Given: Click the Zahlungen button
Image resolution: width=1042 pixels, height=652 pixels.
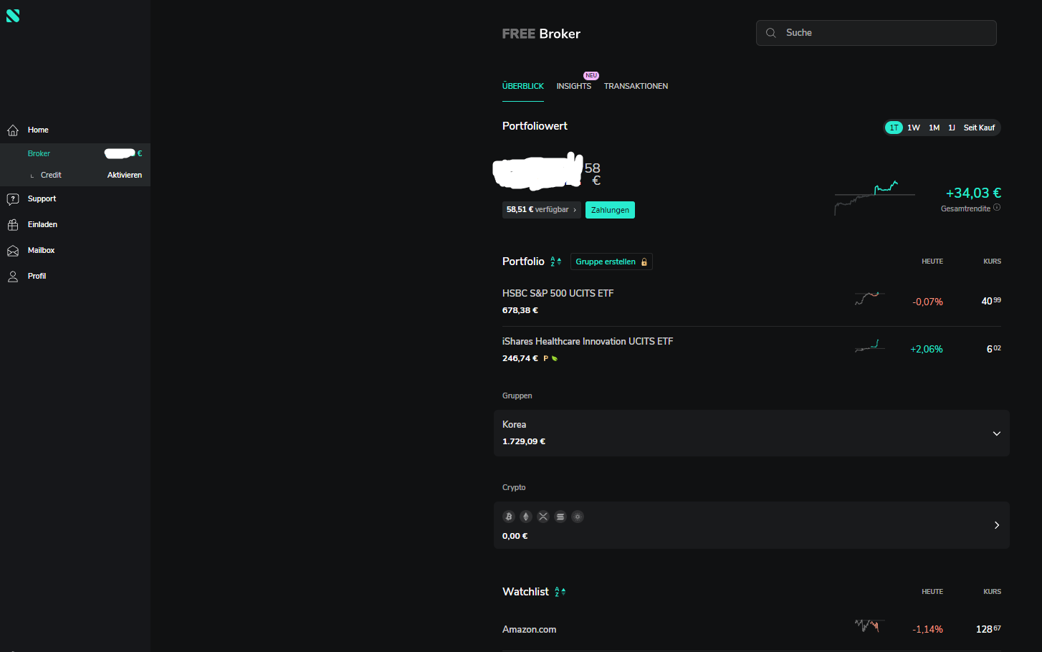Looking at the screenshot, I should point(610,210).
